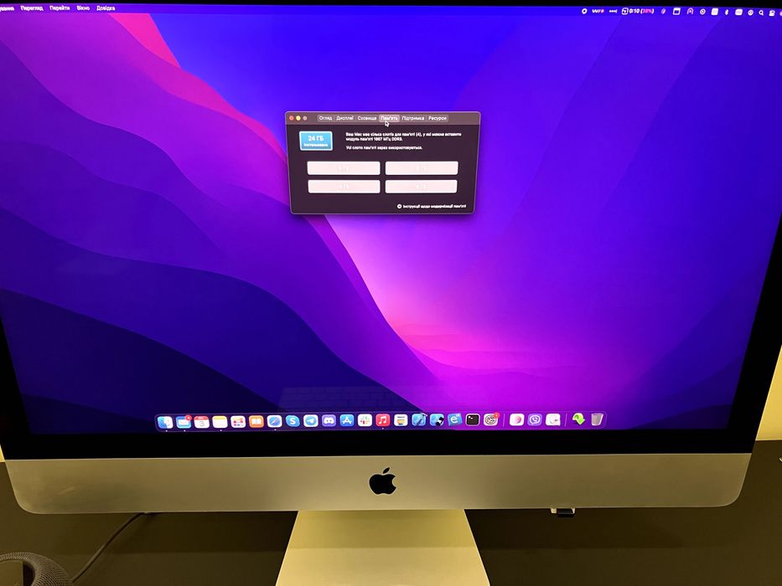Launch Viber from the Dock
782x586 pixels.
[x=535, y=419]
